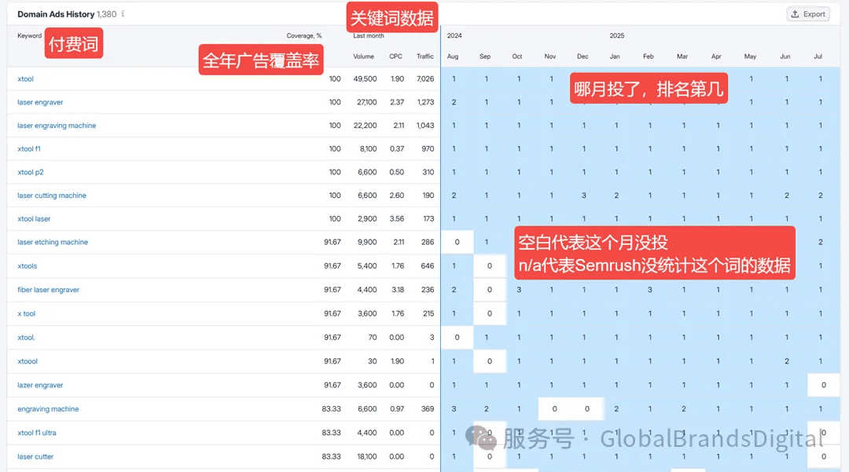Sort by the CPC column header

(x=395, y=57)
